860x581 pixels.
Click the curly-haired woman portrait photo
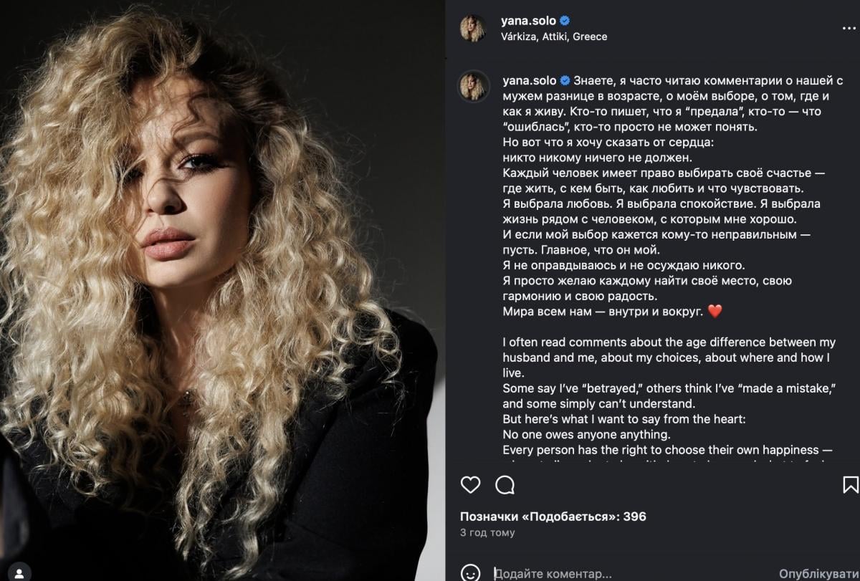222,290
